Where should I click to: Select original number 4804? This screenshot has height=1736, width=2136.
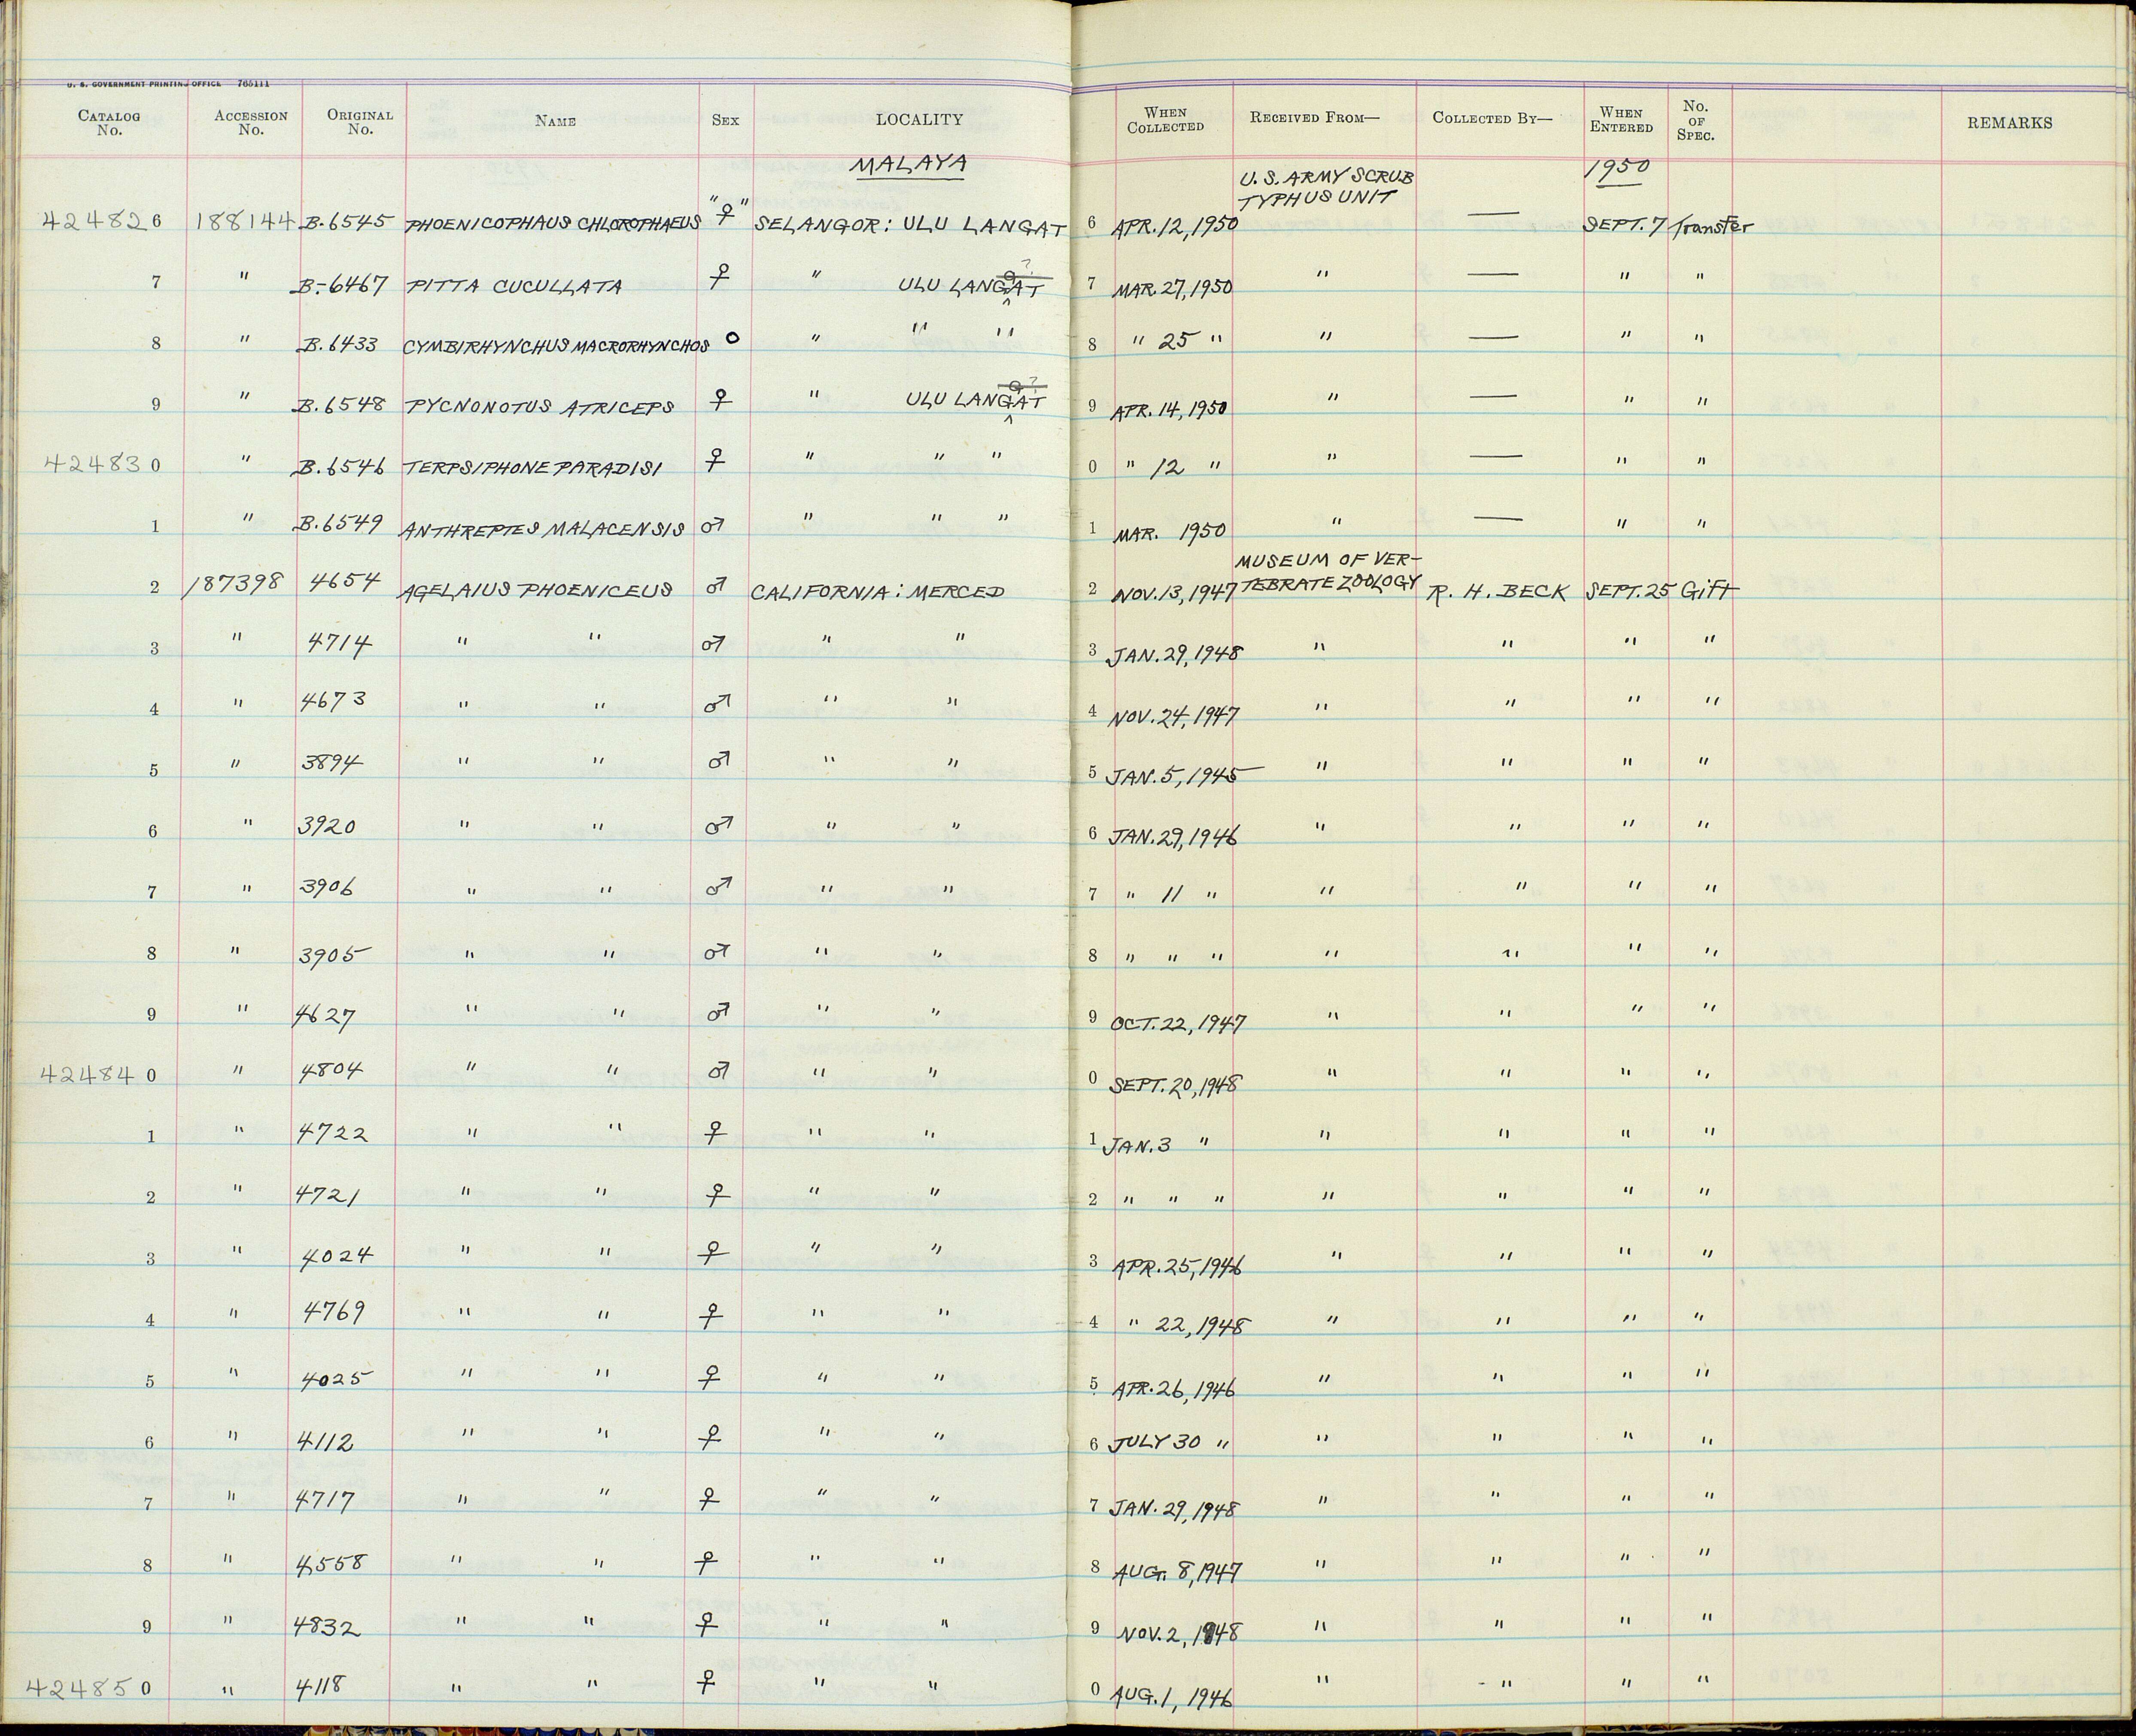click(x=334, y=1072)
